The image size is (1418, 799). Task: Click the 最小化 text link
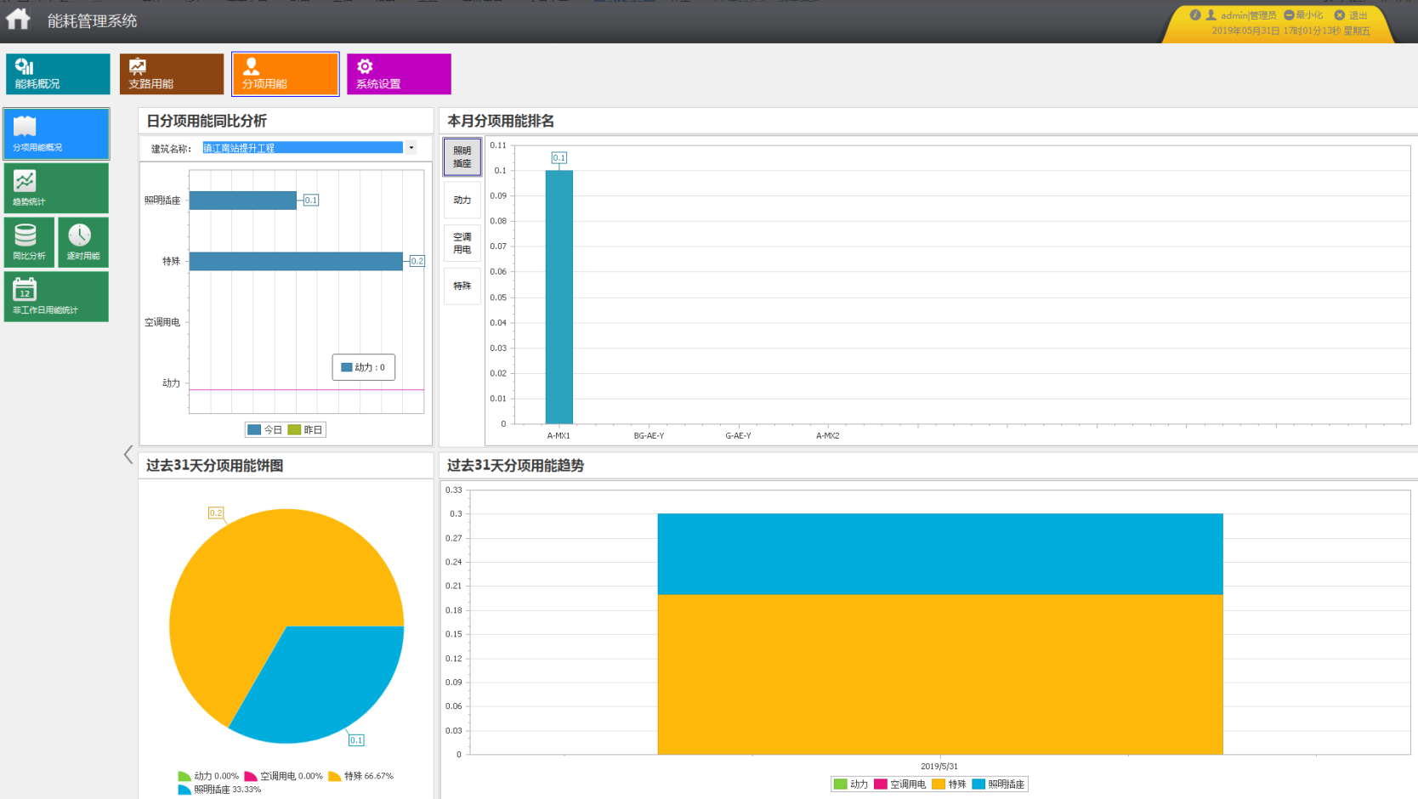coord(1309,15)
